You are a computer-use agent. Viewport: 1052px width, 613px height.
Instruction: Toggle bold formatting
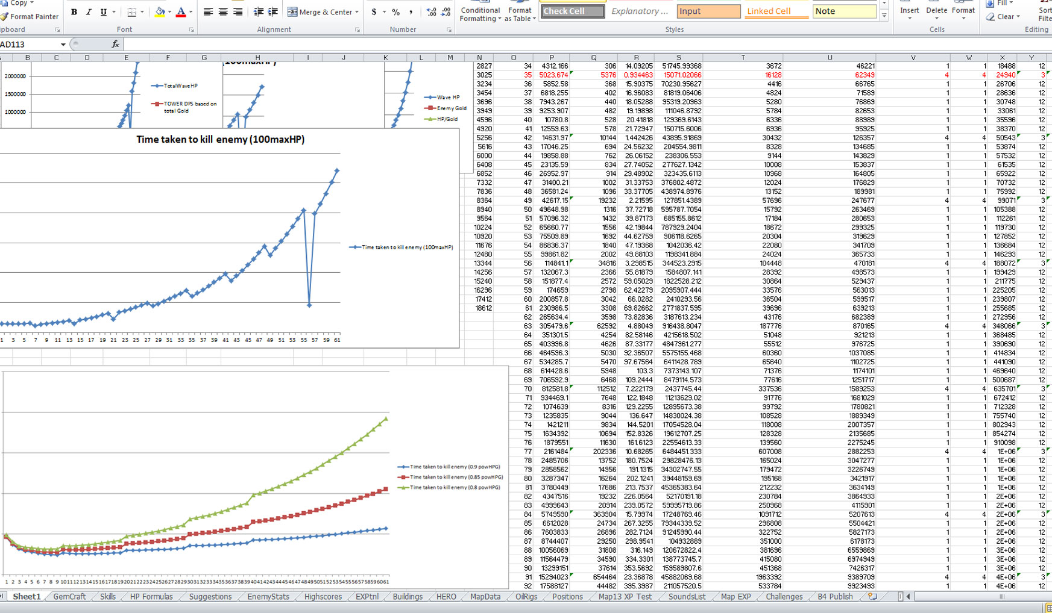(74, 12)
